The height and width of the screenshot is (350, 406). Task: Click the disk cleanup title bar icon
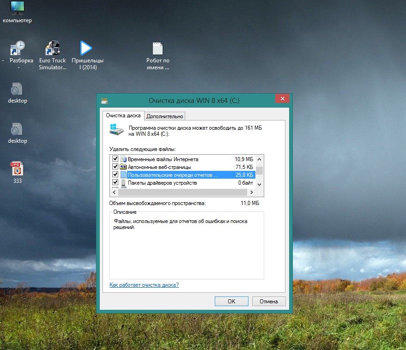(104, 101)
